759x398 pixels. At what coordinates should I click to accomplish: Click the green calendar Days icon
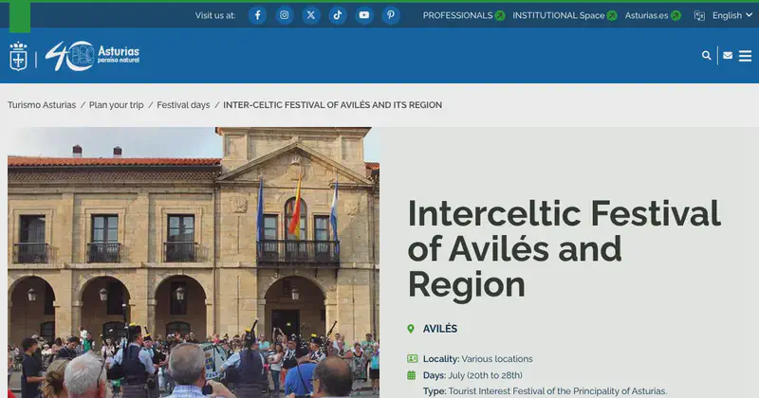(x=412, y=375)
